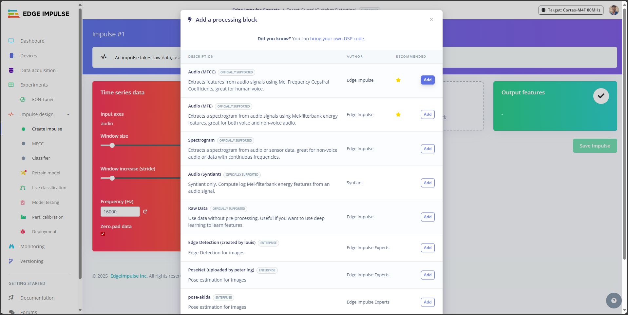
Task: Select Create impulse in sidebar
Action: (47, 129)
